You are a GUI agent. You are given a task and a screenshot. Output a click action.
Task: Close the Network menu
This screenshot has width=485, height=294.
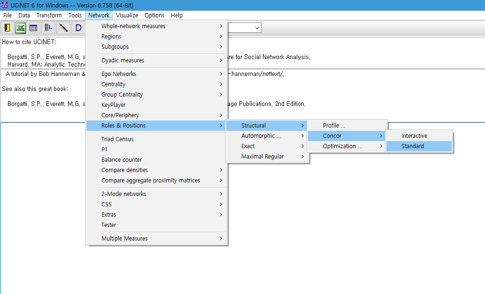99,15
